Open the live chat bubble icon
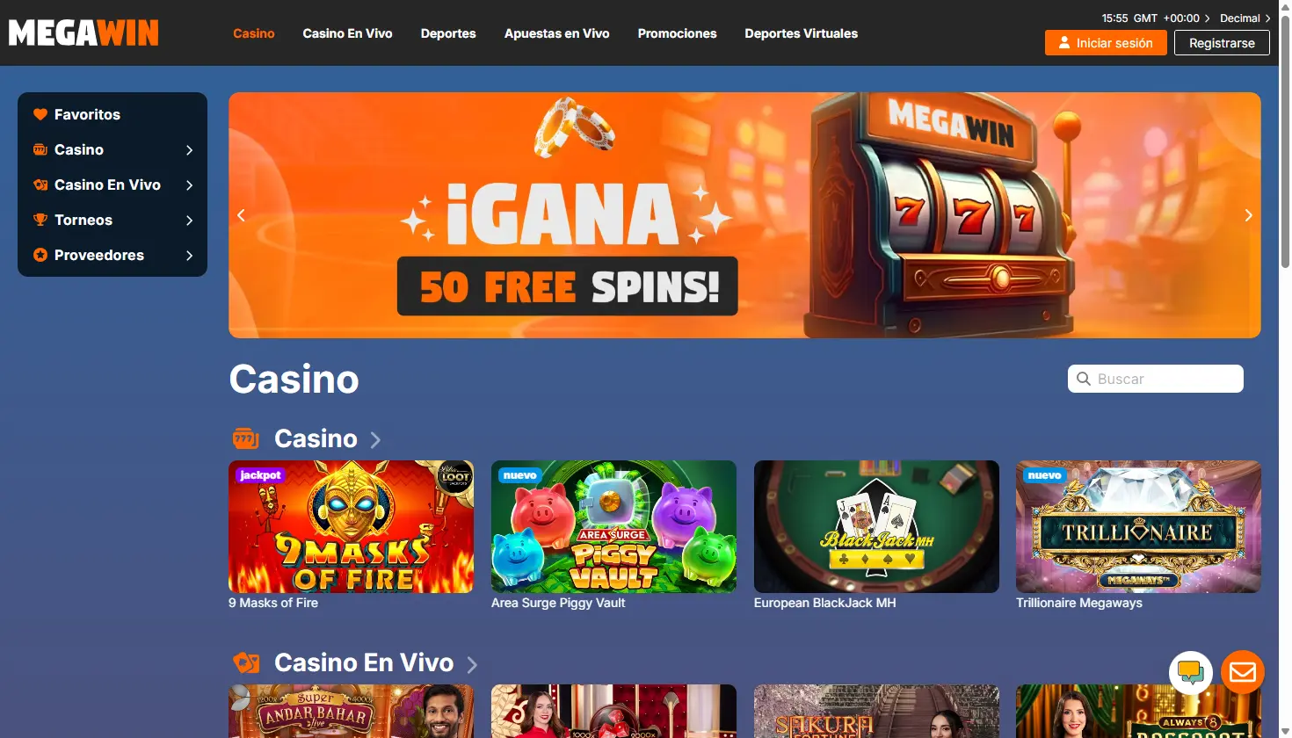Image resolution: width=1292 pixels, height=738 pixels. (1191, 673)
